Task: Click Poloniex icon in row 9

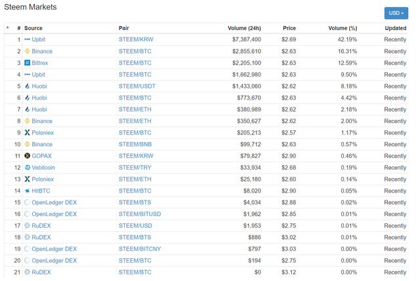Action: point(27,132)
